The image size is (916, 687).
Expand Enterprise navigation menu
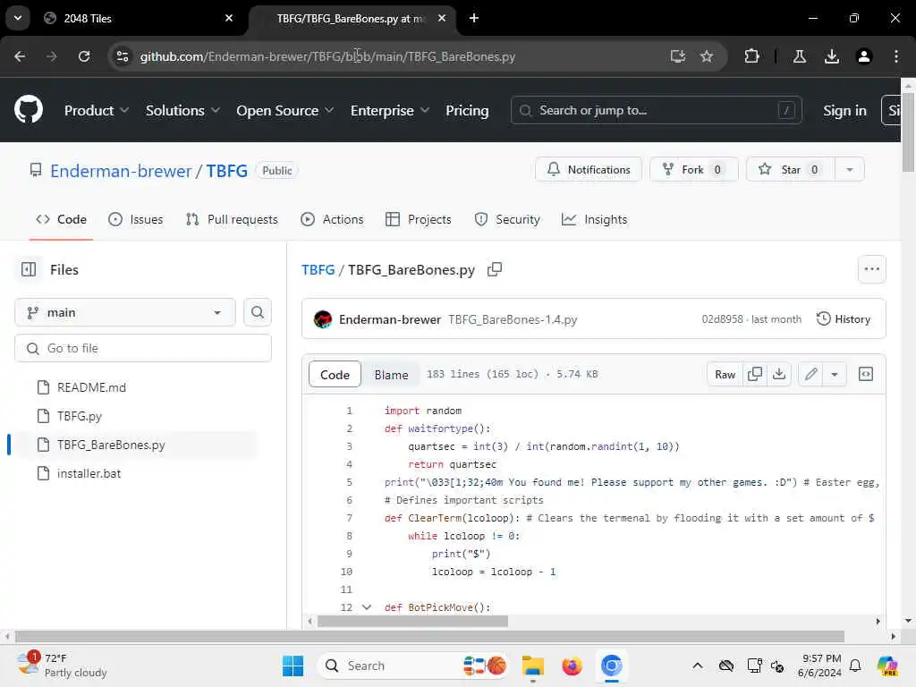[390, 110]
